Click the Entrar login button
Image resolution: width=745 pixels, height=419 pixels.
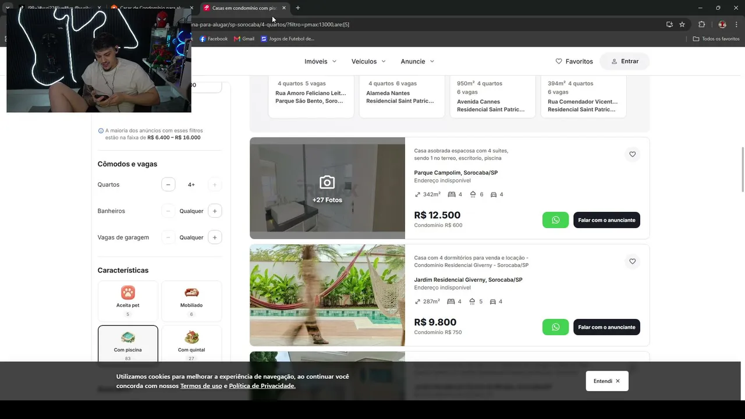click(625, 61)
